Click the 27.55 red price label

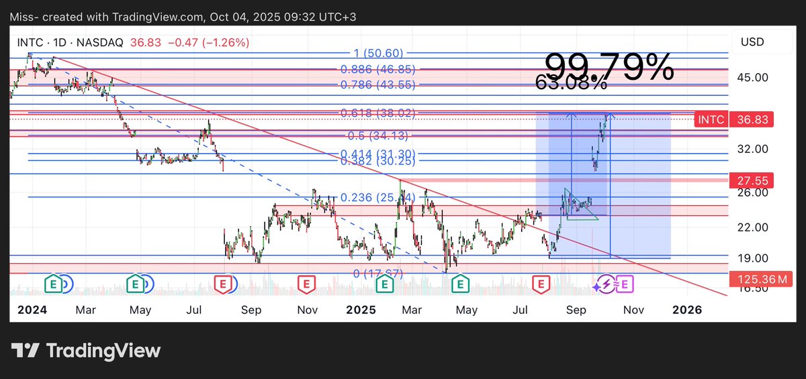coord(752,180)
